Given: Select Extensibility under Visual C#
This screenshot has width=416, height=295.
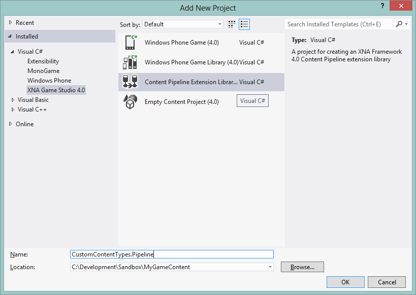Looking at the screenshot, I should 43,61.
